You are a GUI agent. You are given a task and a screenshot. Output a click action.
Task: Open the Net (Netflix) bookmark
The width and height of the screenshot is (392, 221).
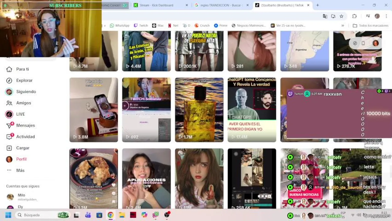click(x=173, y=25)
